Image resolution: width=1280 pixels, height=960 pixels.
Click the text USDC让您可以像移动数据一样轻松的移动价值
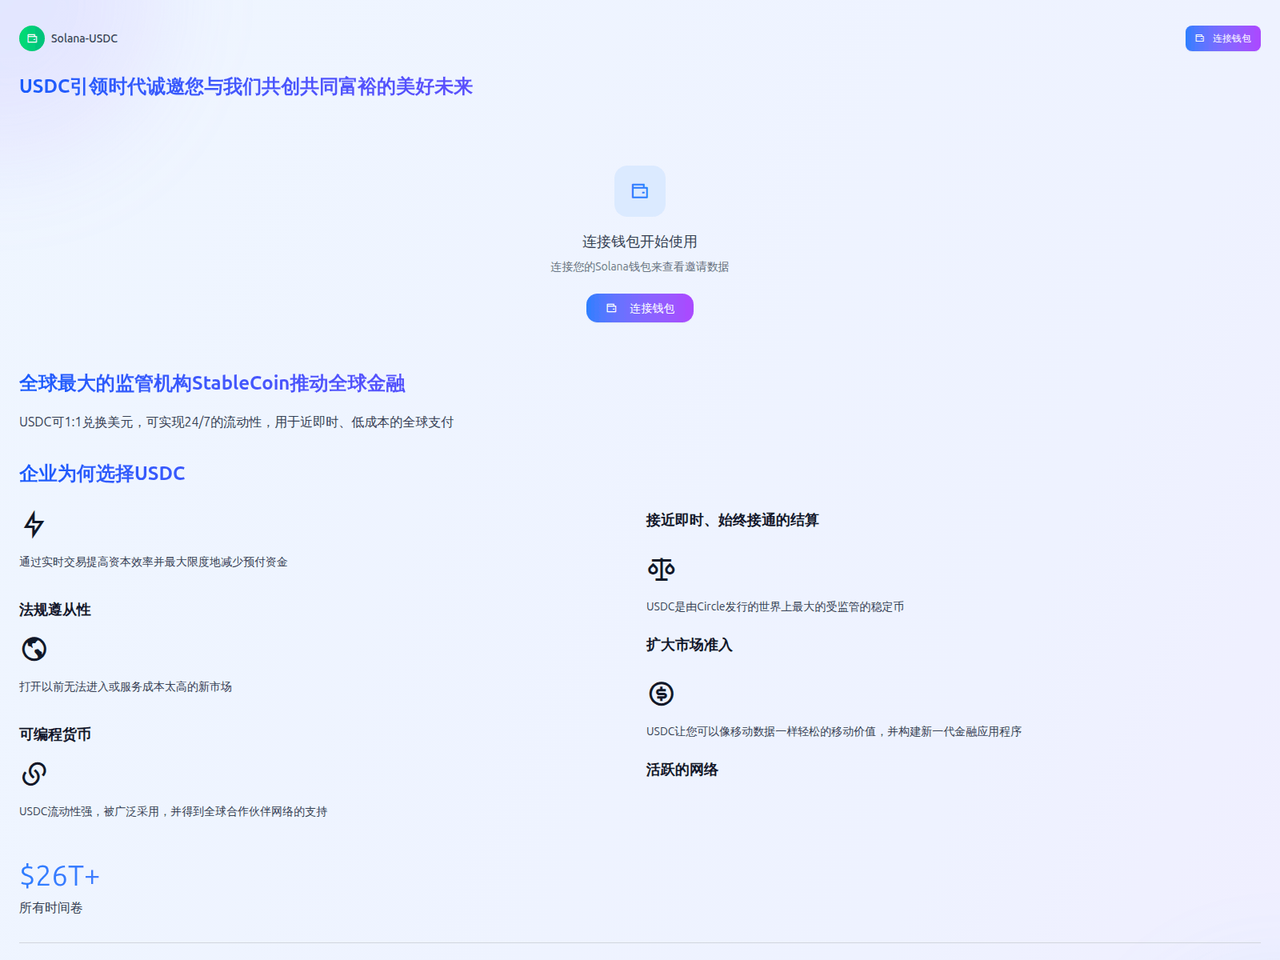click(762, 731)
